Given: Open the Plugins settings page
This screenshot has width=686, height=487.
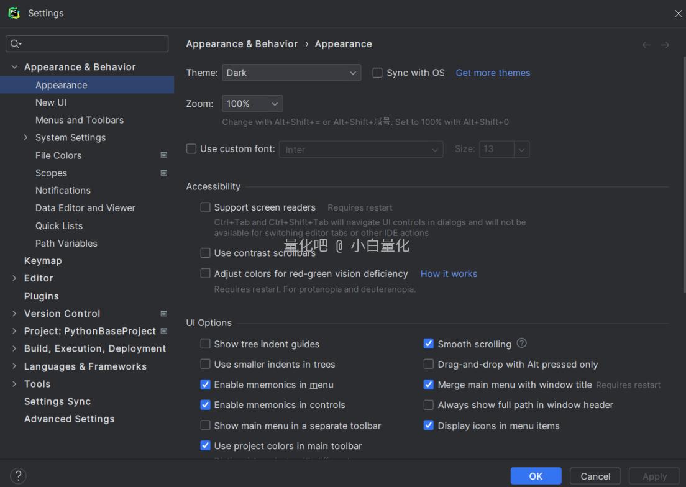Looking at the screenshot, I should (42, 296).
